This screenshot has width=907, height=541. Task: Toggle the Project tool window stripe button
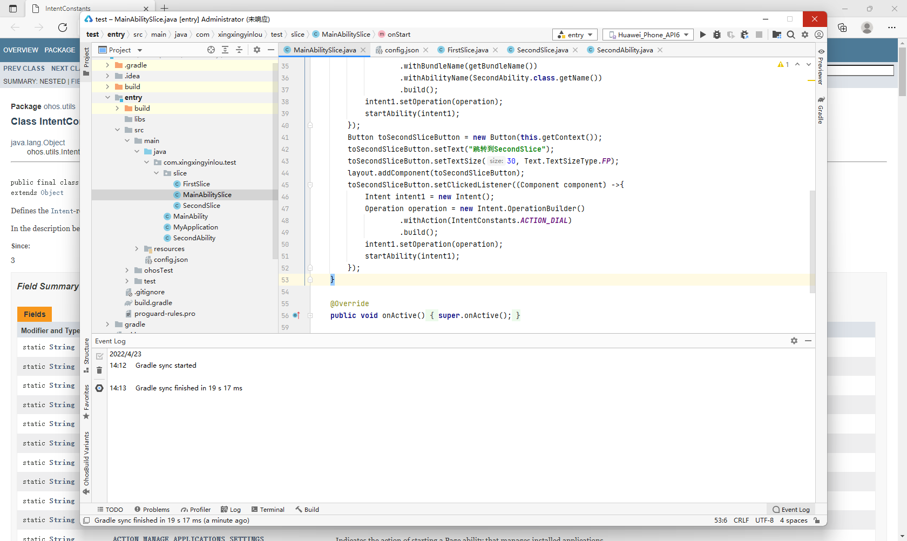pos(86,62)
